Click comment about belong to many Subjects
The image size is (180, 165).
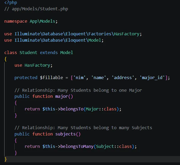tap(83, 128)
